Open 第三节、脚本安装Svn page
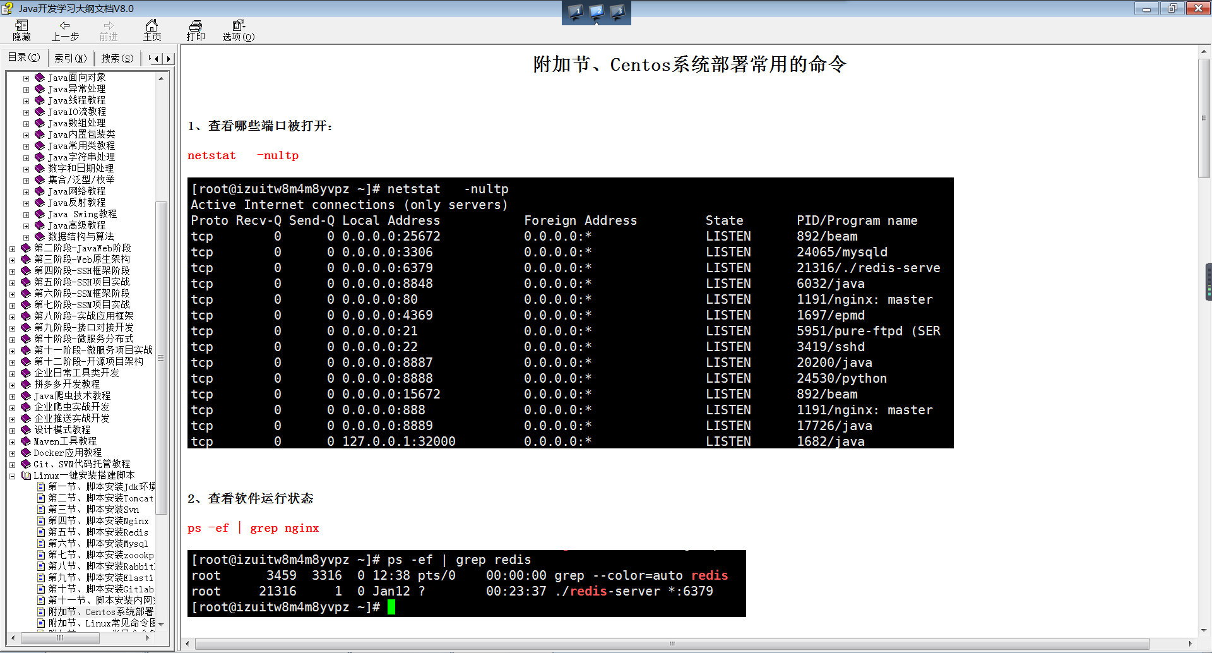The height and width of the screenshot is (653, 1212). [x=93, y=510]
